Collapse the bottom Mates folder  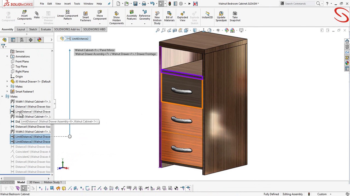pyautogui.click(x=2, y=97)
